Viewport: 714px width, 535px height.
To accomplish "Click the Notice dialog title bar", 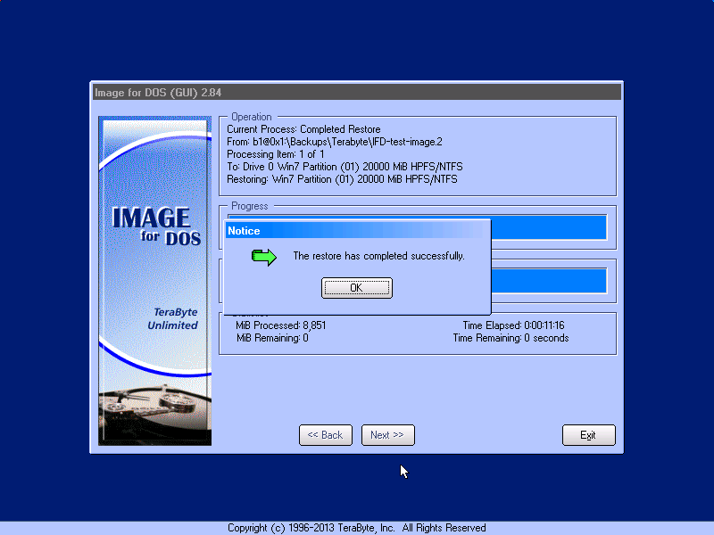I will click(x=357, y=231).
